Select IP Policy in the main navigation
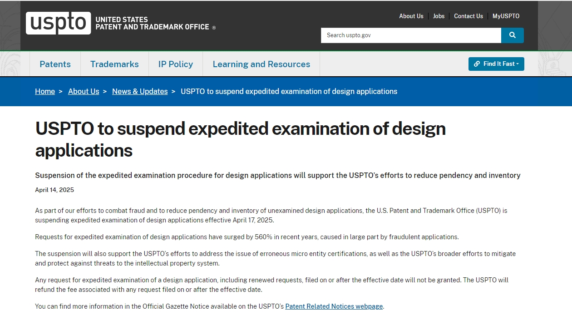 175,64
